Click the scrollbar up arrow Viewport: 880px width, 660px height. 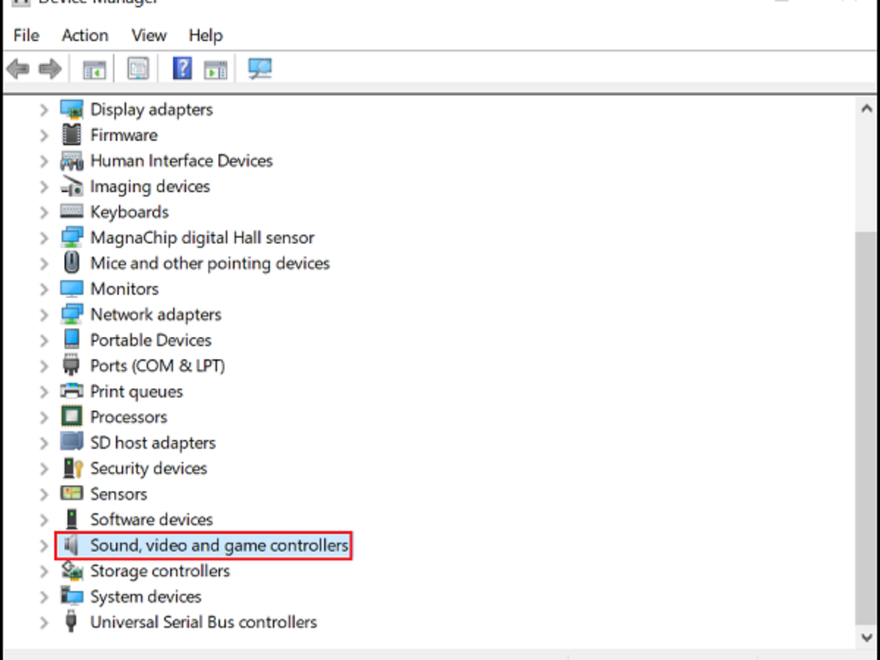click(866, 108)
